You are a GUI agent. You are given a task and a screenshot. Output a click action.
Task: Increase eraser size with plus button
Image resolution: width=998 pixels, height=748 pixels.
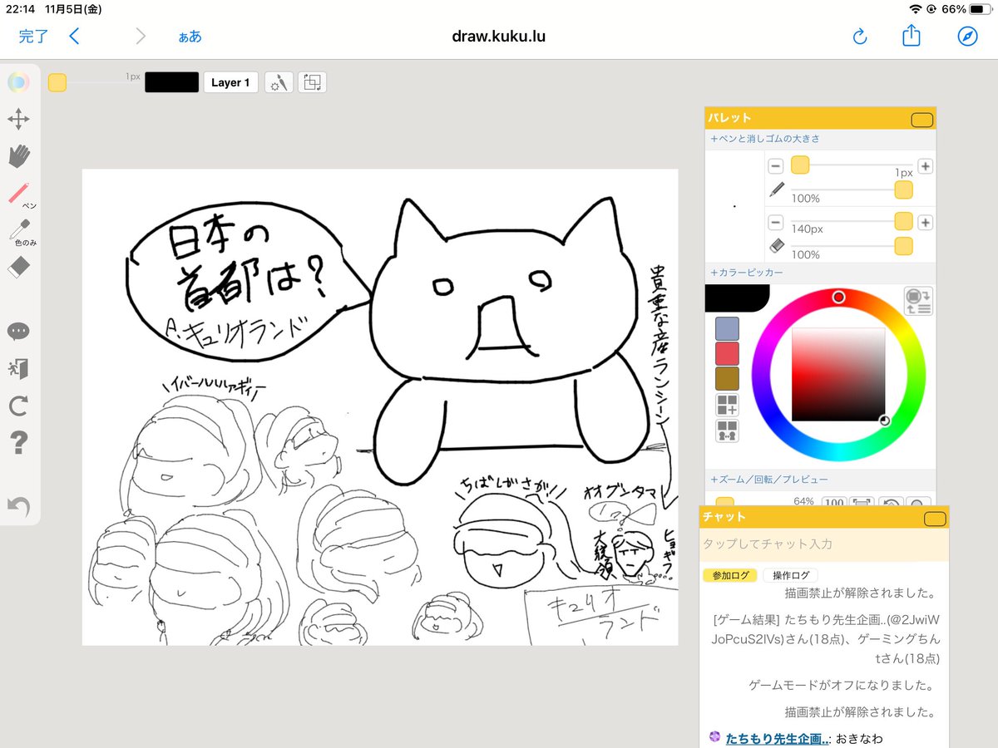(925, 222)
